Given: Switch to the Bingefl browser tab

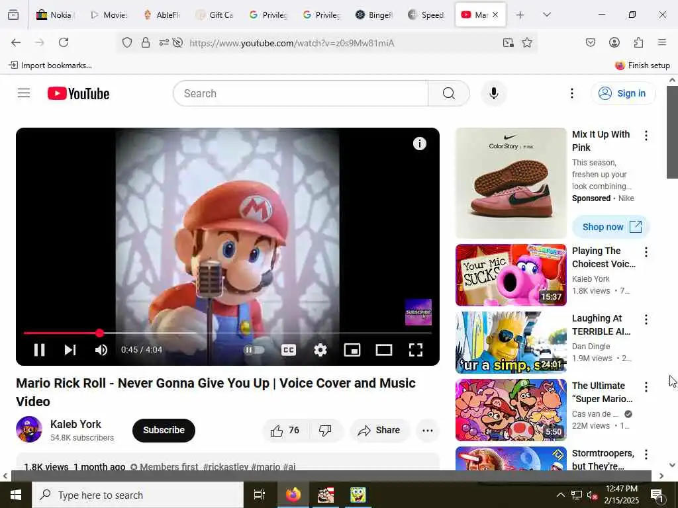Looking at the screenshot, I should (375, 15).
